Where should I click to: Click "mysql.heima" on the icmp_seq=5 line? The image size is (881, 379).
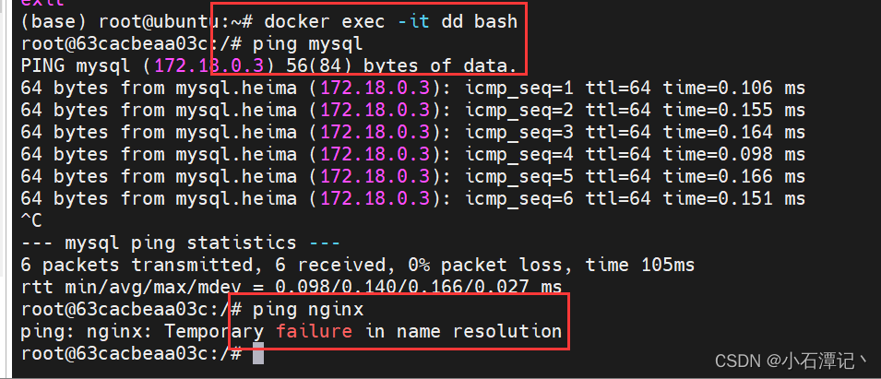coord(236,176)
